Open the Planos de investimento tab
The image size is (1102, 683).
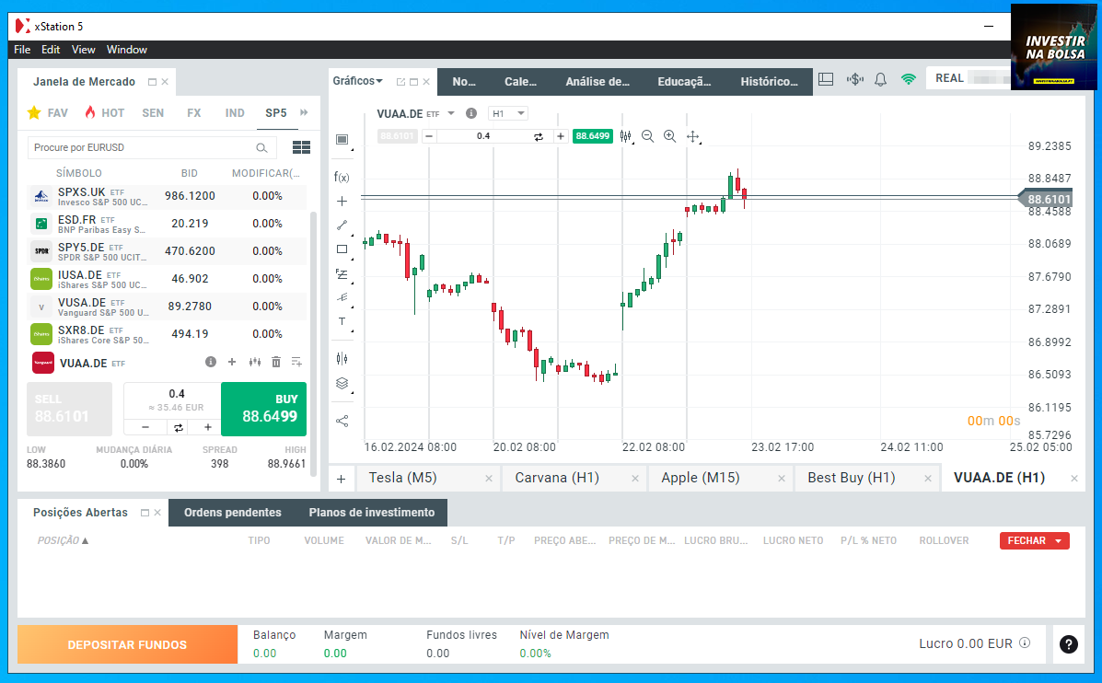(x=372, y=512)
